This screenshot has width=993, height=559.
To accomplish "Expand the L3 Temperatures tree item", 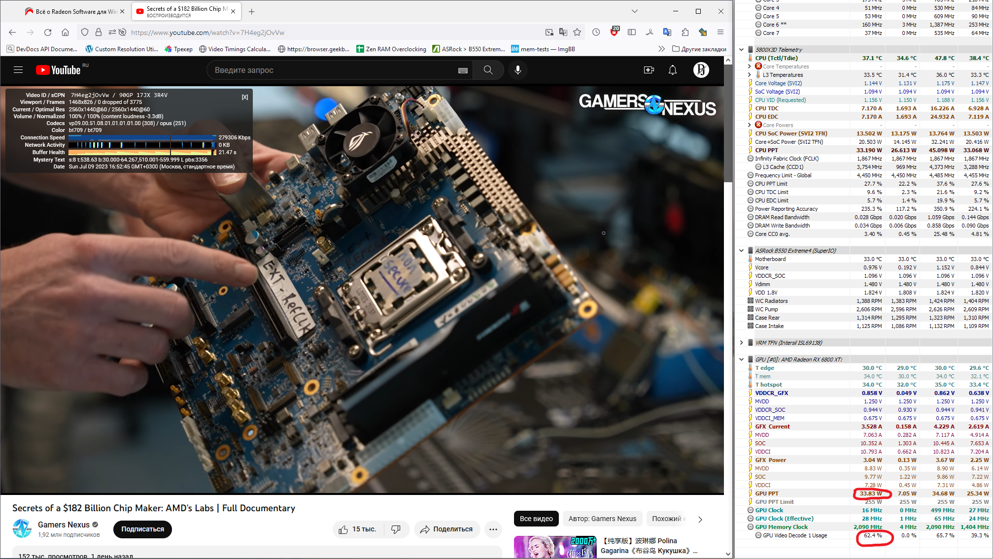I will pyautogui.click(x=750, y=75).
